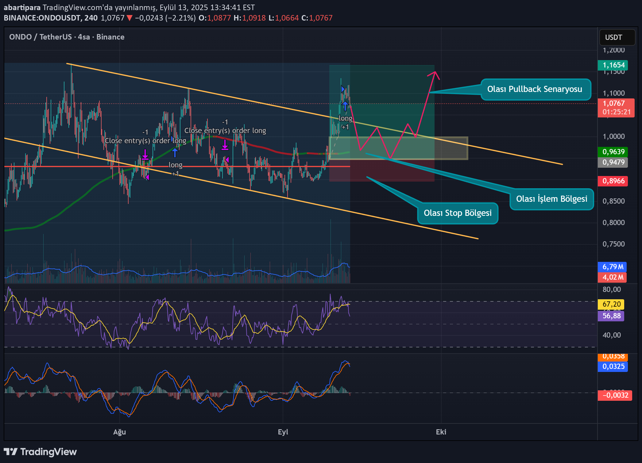Select the BINANCE:ONDOUSDT, 240 symbol text
642x463 pixels.
coord(51,18)
